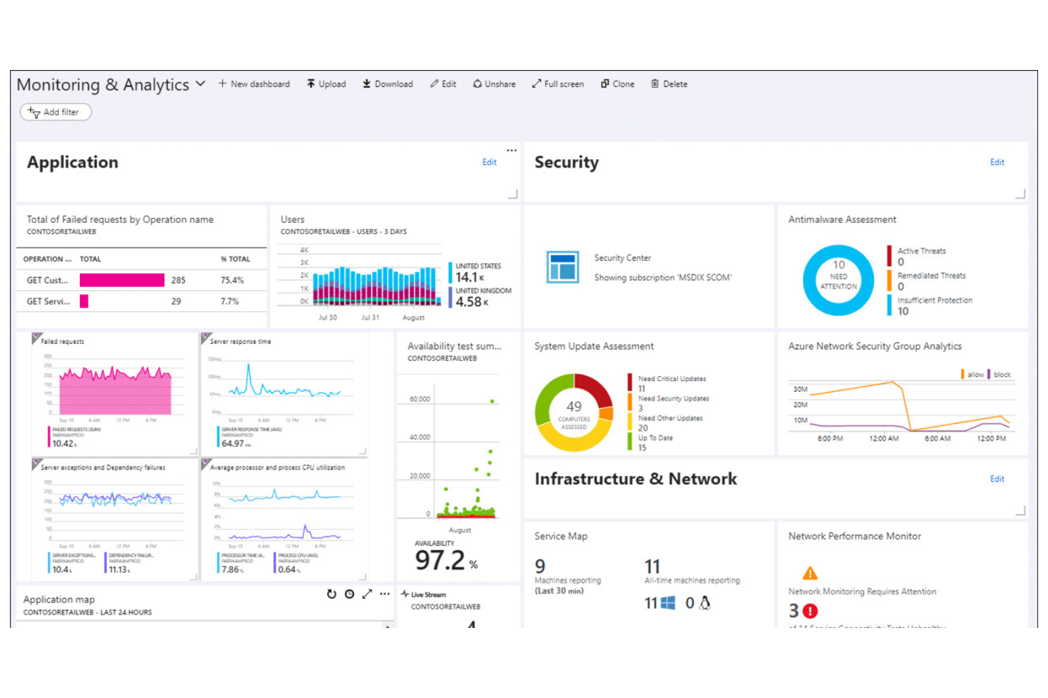Screen dimensions: 1048x698
Task: Add a filter to the dashboard
Action: pos(55,112)
